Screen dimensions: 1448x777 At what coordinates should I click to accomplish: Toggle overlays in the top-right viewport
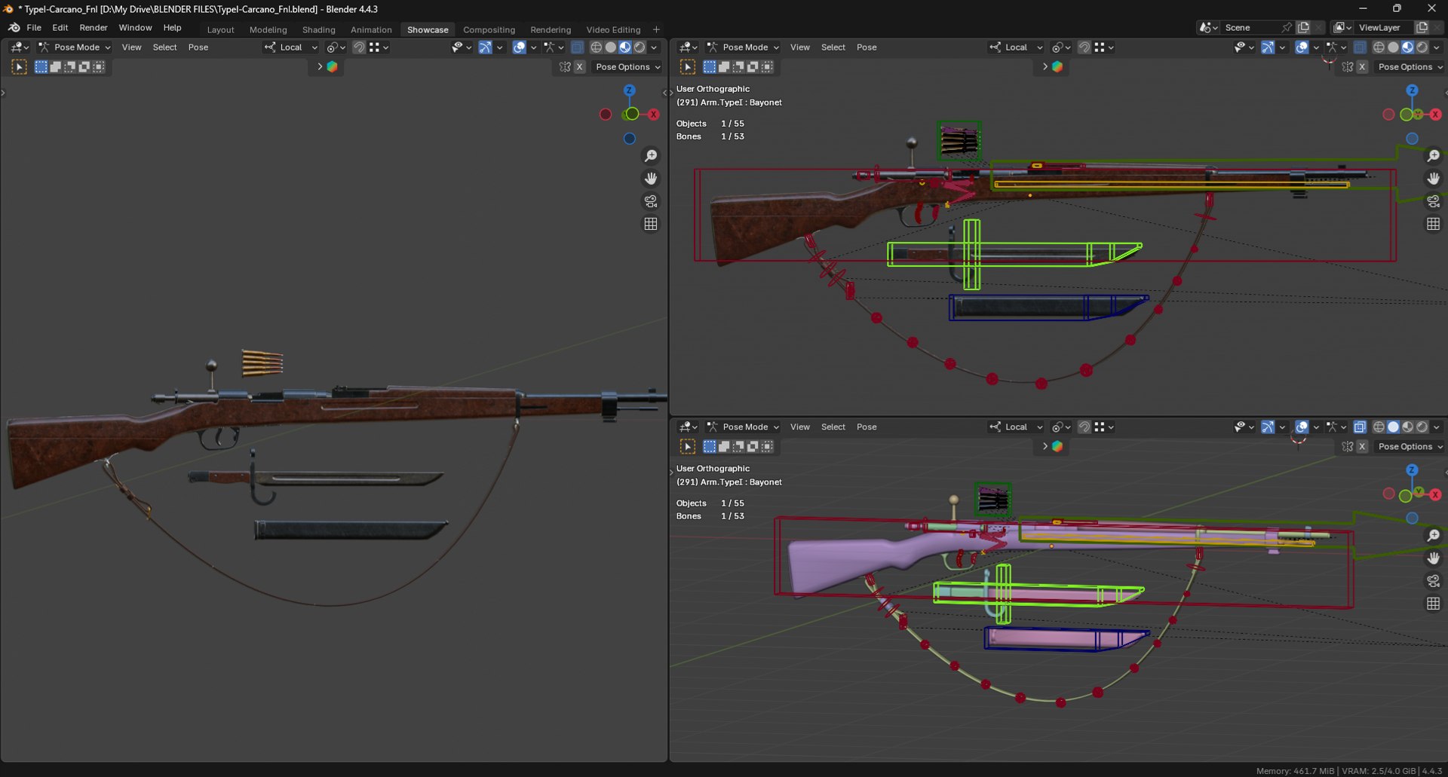click(1302, 47)
